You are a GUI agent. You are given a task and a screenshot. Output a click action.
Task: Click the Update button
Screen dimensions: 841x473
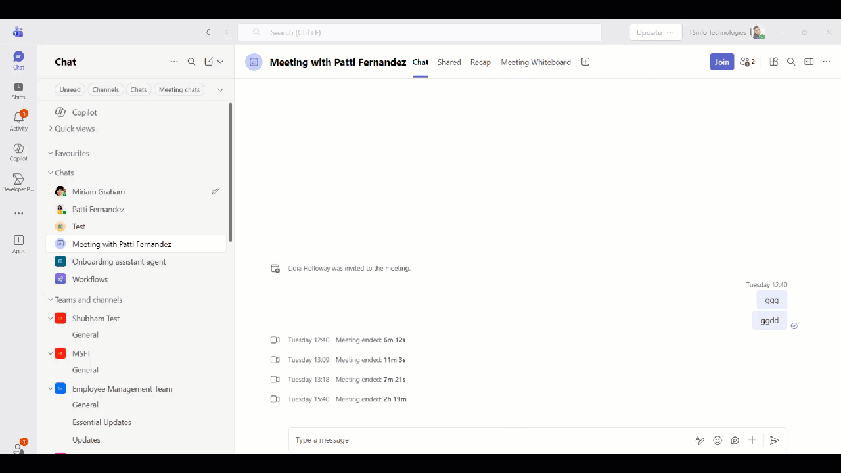point(648,32)
